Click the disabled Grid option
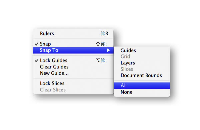Image resolution: width=200 pixels, height=130 pixels. click(125, 57)
